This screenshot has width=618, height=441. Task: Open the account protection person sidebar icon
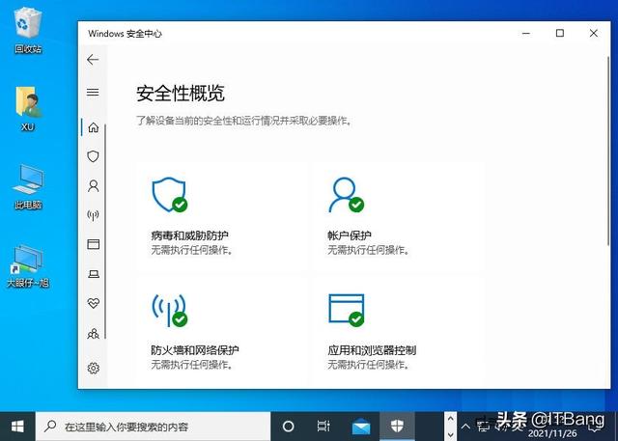coord(94,185)
